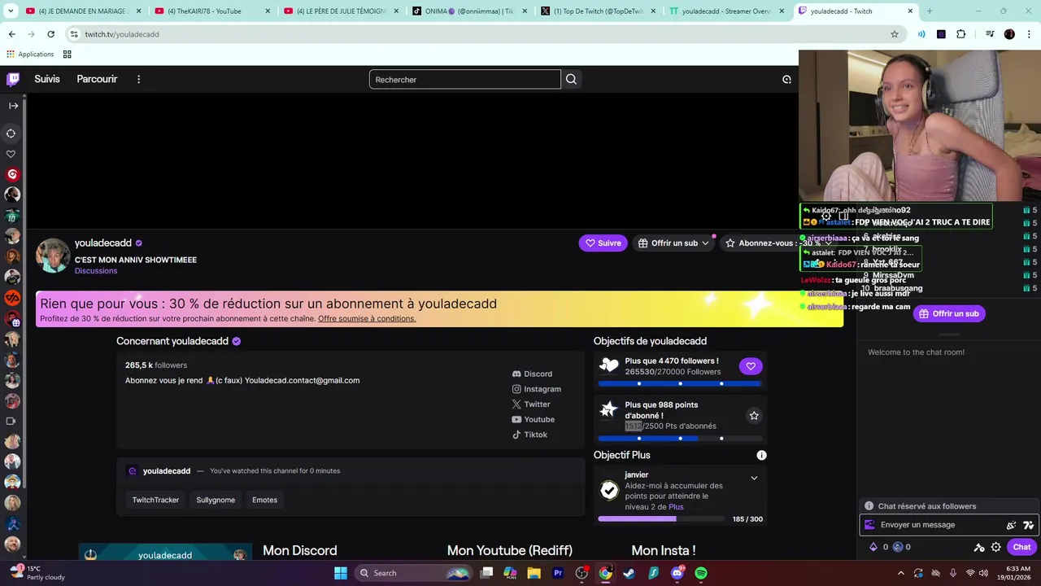Click the Discussions link under stream title
This screenshot has height=586, width=1041.
96,271
